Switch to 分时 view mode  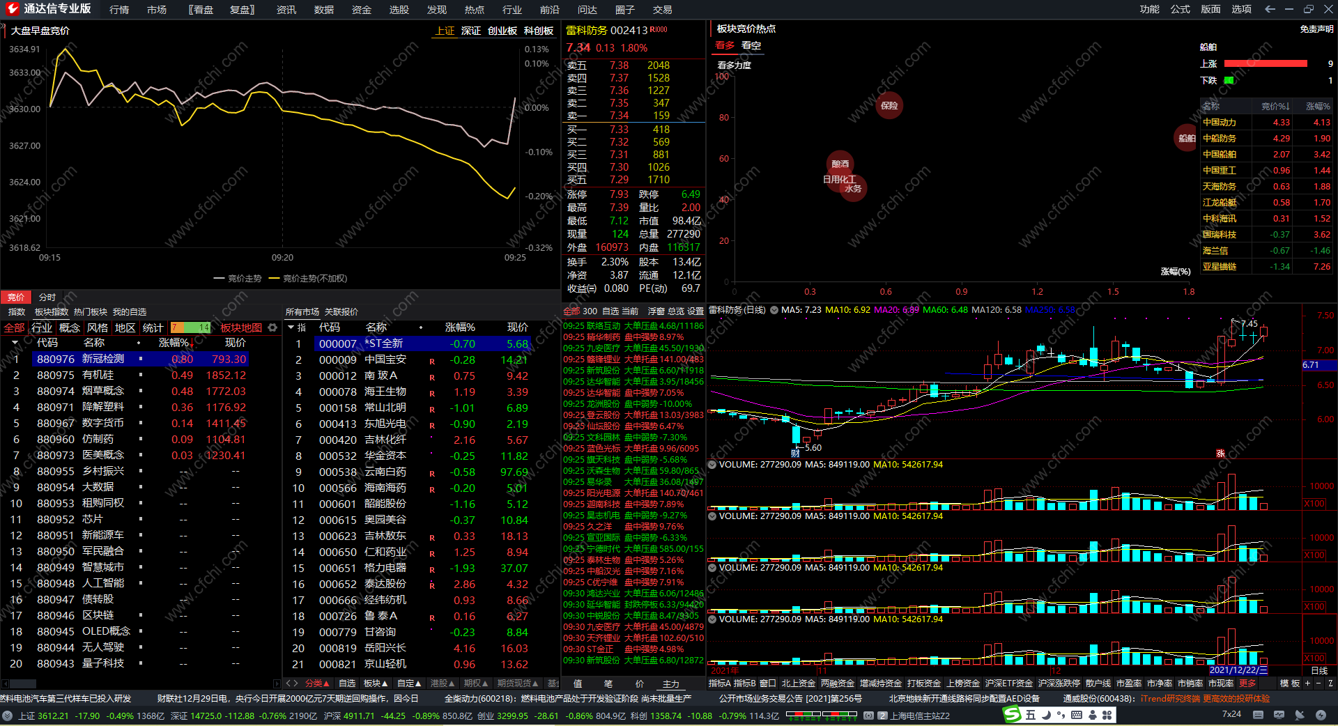(47, 297)
